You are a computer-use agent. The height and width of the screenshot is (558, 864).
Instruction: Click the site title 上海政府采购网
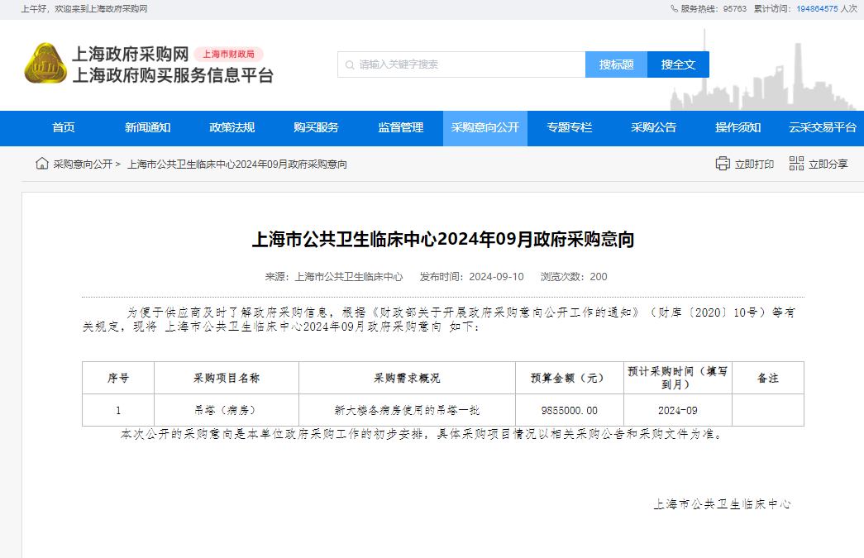[131, 54]
